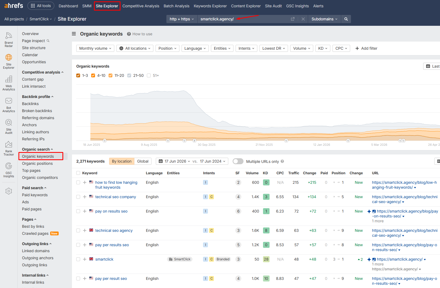Click the KD 8 badge for 'technical seo agency'
Image resolution: width=440 pixels, height=288 pixels.
tap(266, 230)
